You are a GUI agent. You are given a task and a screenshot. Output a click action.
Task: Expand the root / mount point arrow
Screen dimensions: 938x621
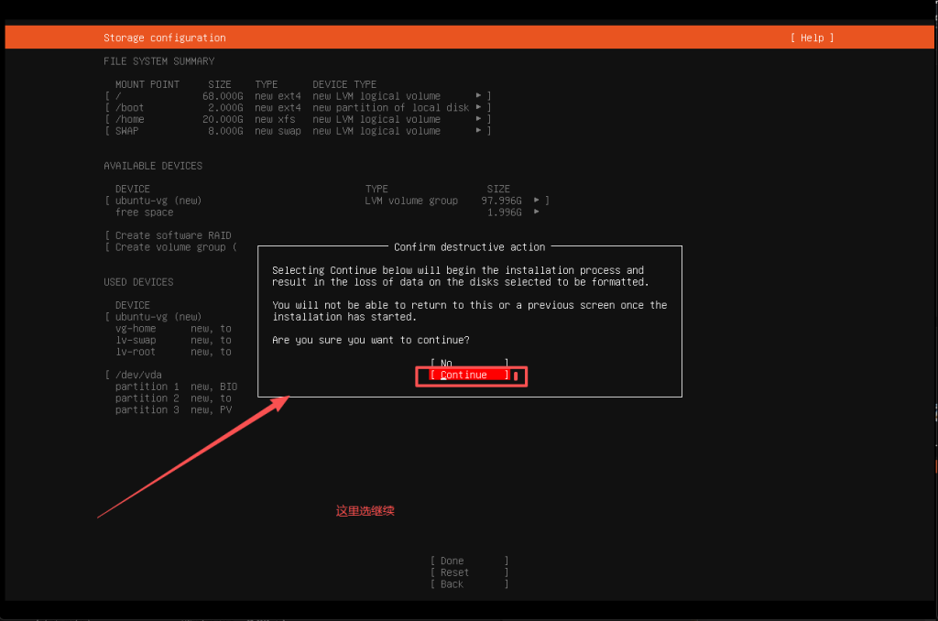point(479,96)
